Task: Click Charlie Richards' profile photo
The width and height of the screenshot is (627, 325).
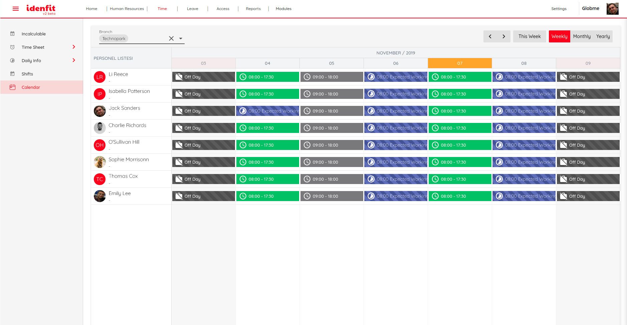Action: (x=100, y=128)
